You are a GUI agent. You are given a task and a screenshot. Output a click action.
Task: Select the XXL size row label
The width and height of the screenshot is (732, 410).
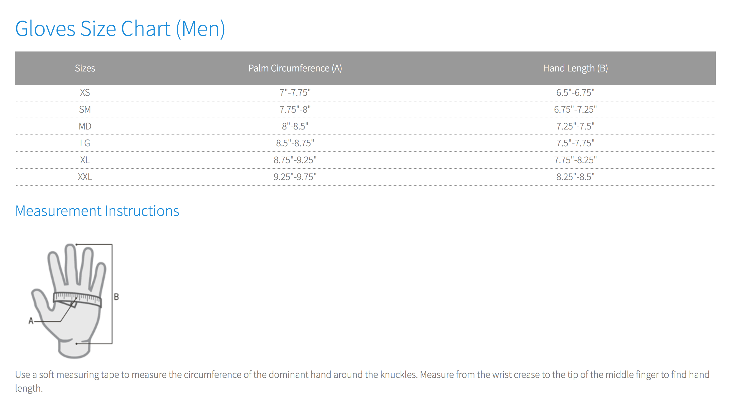tap(85, 177)
